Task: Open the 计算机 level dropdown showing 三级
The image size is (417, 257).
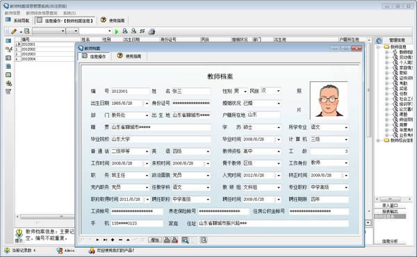Action: (x=346, y=139)
